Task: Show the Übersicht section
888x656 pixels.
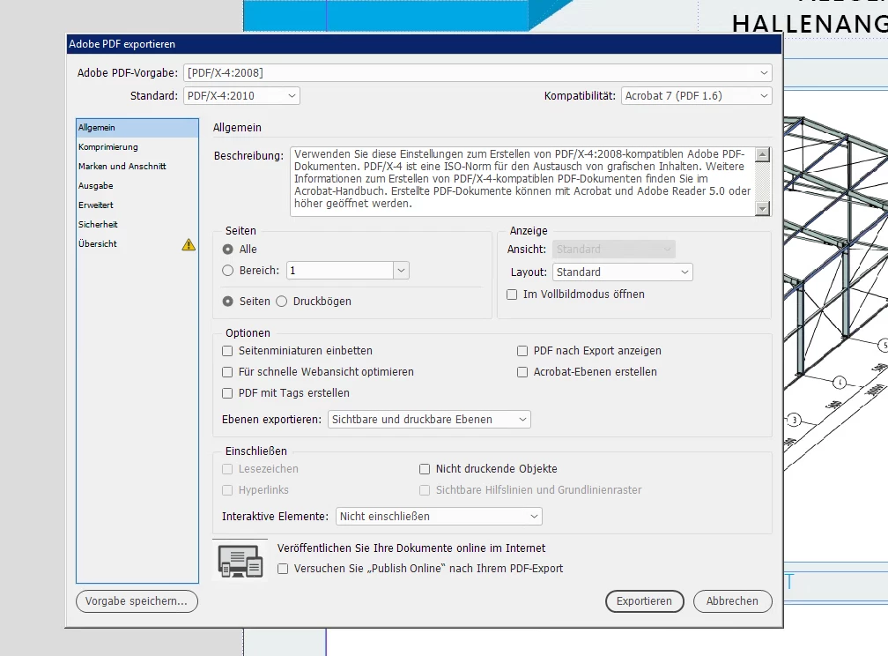Action: (137, 243)
